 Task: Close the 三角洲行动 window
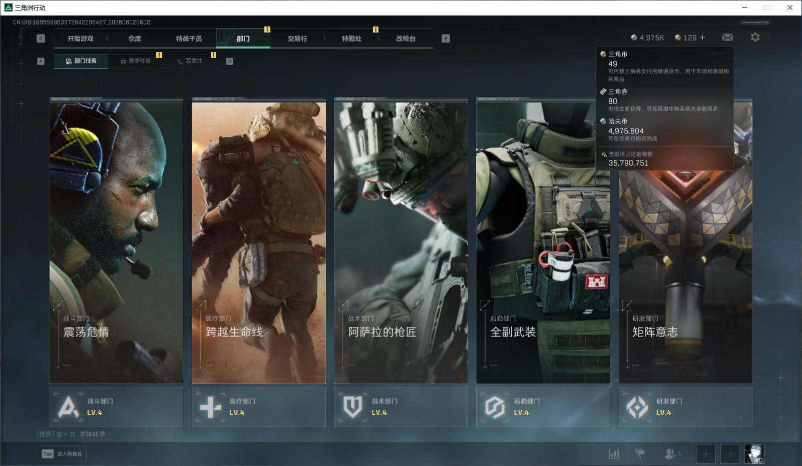790,7
